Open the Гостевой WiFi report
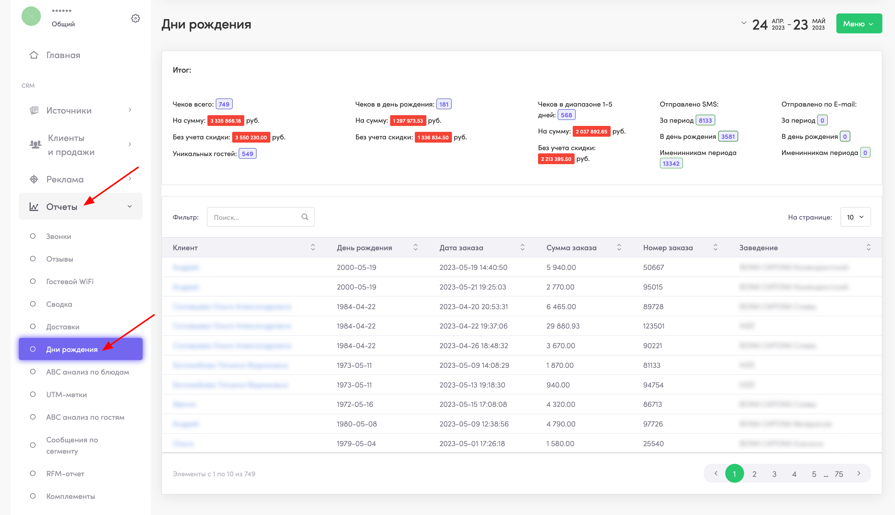Viewport: 895px width, 515px height. point(70,281)
